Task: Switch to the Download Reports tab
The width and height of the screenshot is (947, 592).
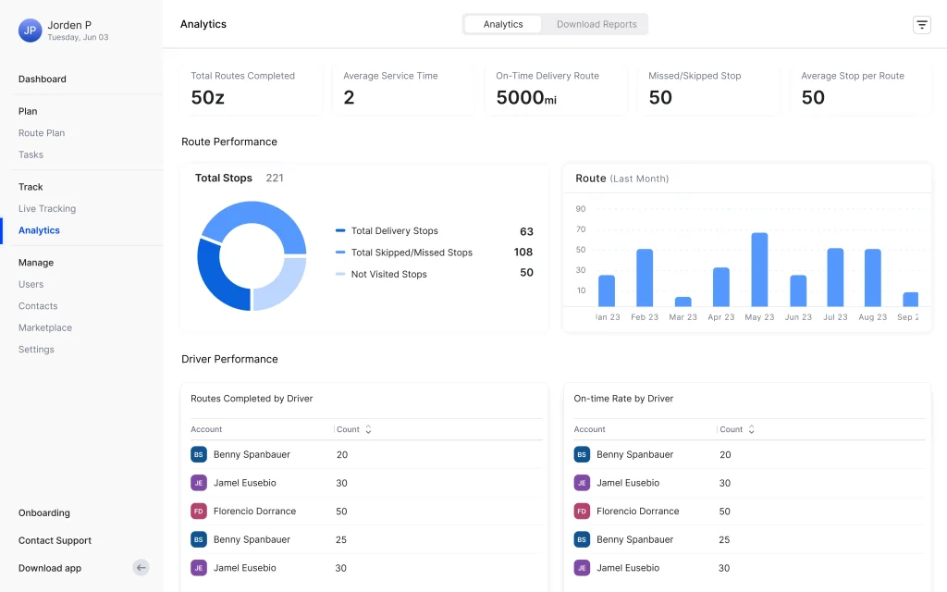Action: (596, 24)
